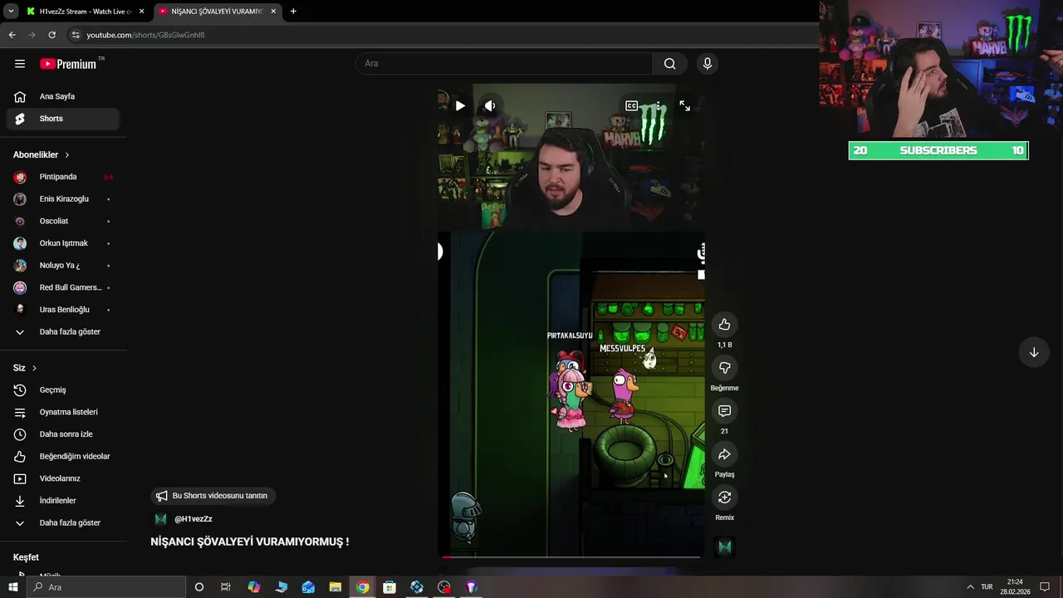This screenshot has width=1063, height=598.
Task: Remix this Short
Action: click(724, 498)
